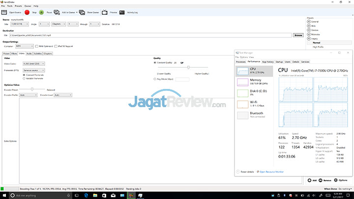This screenshot has height=199, width=354.
Task: Click the Browse destination button
Action: point(298,35)
